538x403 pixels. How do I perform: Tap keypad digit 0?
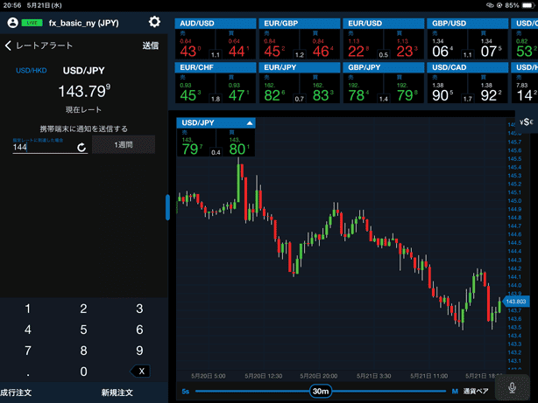click(83, 372)
